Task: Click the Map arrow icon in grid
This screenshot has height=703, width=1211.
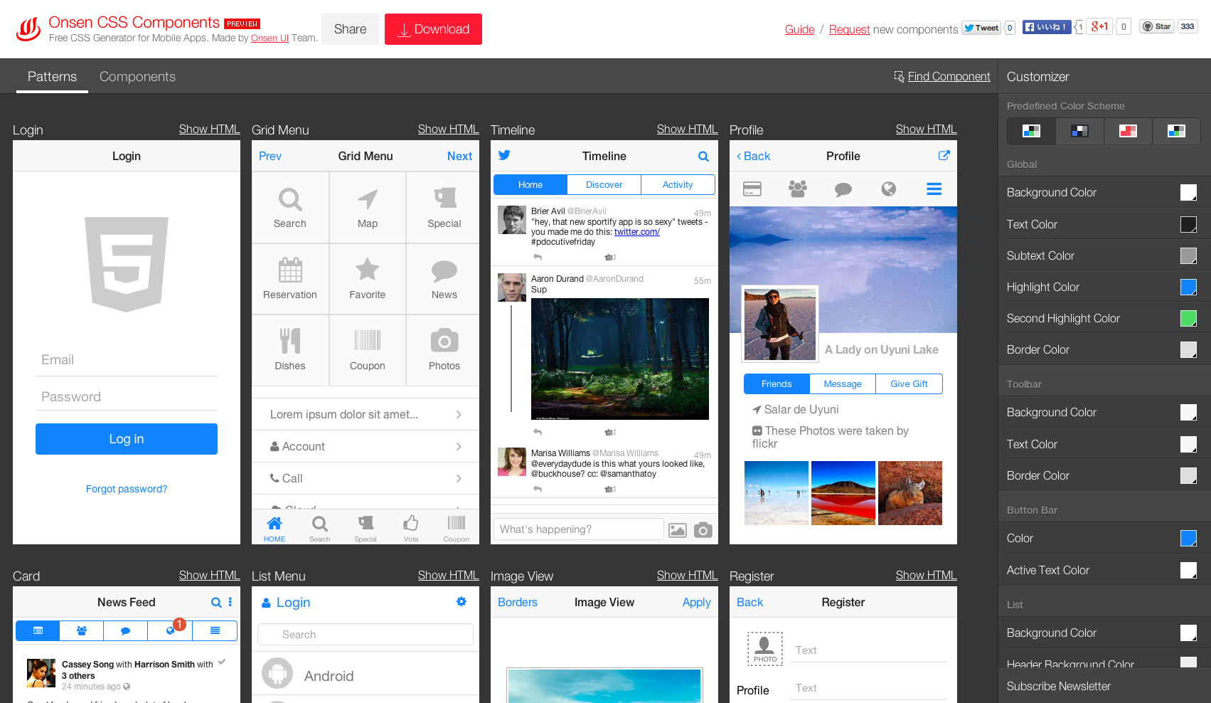Action: point(367,200)
